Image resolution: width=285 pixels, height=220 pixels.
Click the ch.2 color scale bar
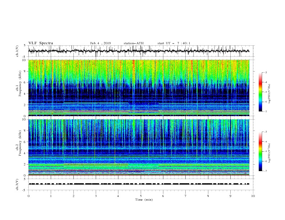[x=261, y=151]
